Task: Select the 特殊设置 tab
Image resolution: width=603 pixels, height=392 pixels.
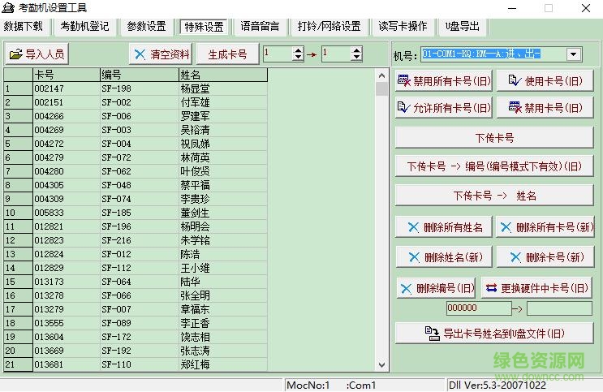Action: [x=204, y=27]
